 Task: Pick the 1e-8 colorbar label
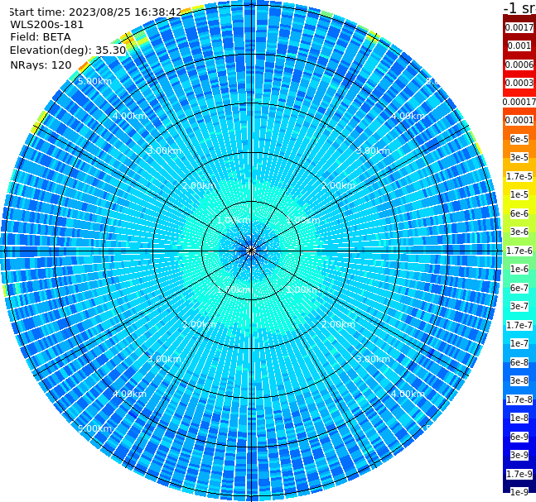pyautogui.click(x=519, y=418)
